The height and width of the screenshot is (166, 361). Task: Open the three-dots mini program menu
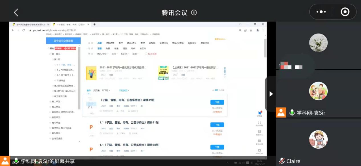tap(321, 12)
